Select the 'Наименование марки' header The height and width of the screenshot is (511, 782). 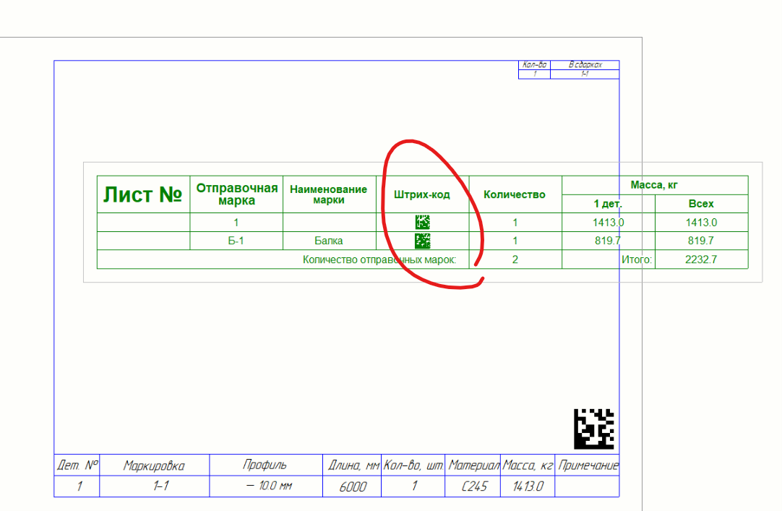[x=329, y=194]
